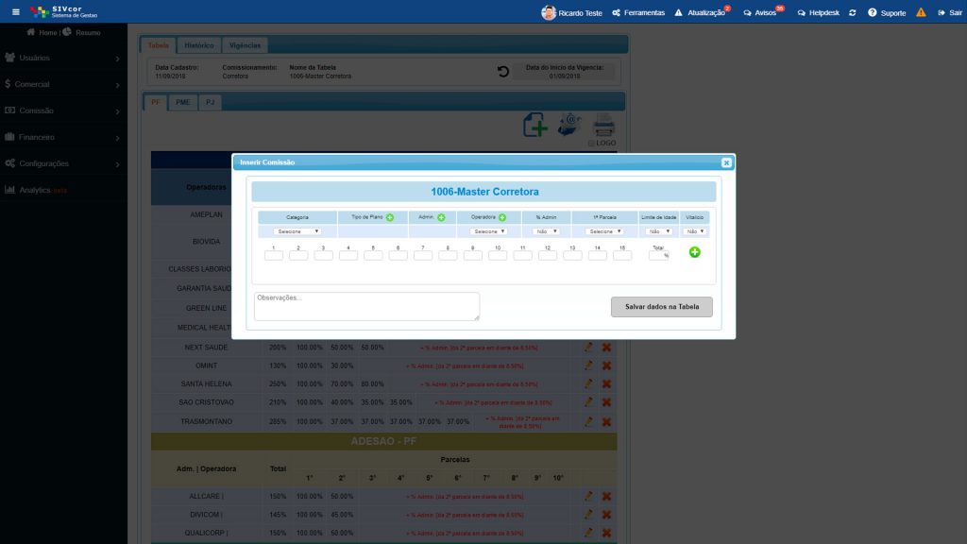Click the printer icon
This screenshot has width=967, height=544.
click(x=603, y=125)
